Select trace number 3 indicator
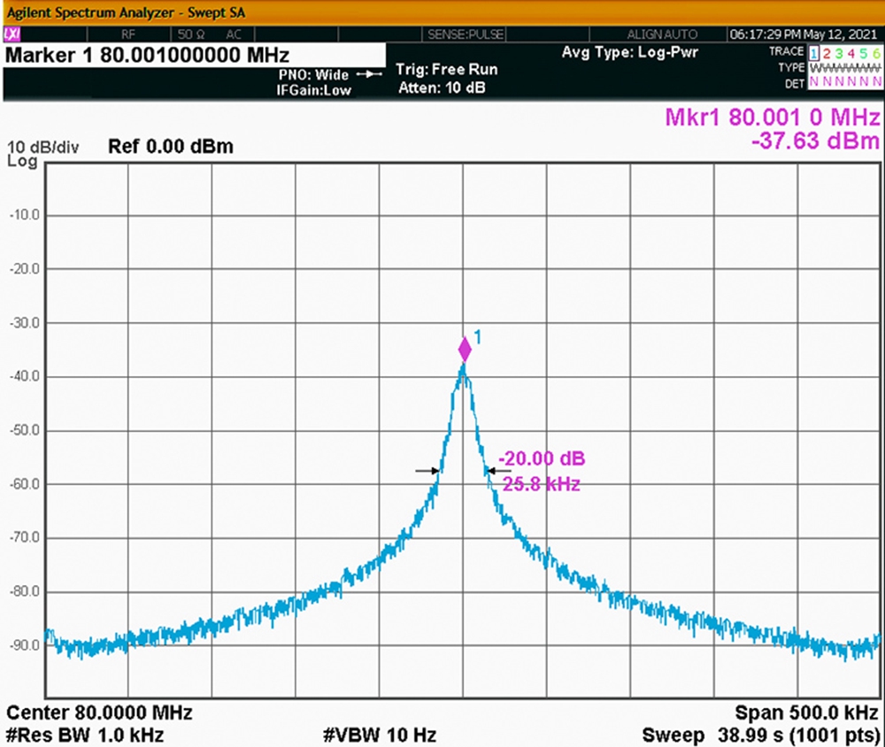The width and height of the screenshot is (885, 747). point(839,54)
